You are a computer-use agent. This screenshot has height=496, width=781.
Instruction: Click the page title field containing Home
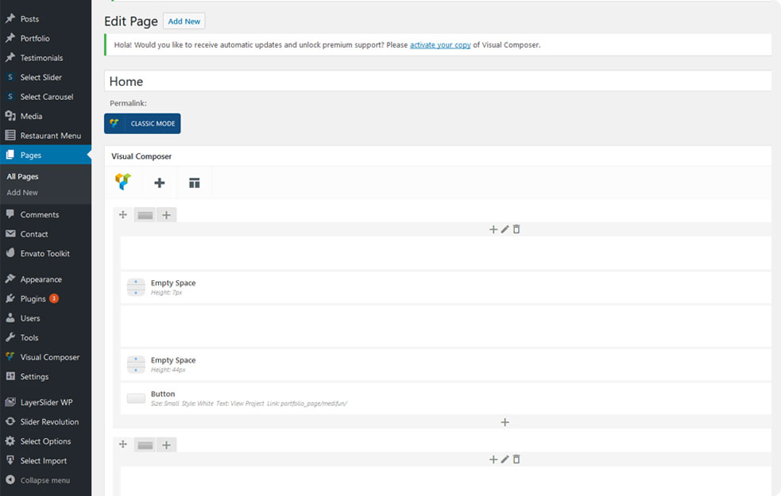tap(437, 82)
